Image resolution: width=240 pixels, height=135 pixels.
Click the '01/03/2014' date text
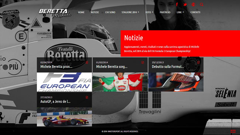(x=102, y=62)
